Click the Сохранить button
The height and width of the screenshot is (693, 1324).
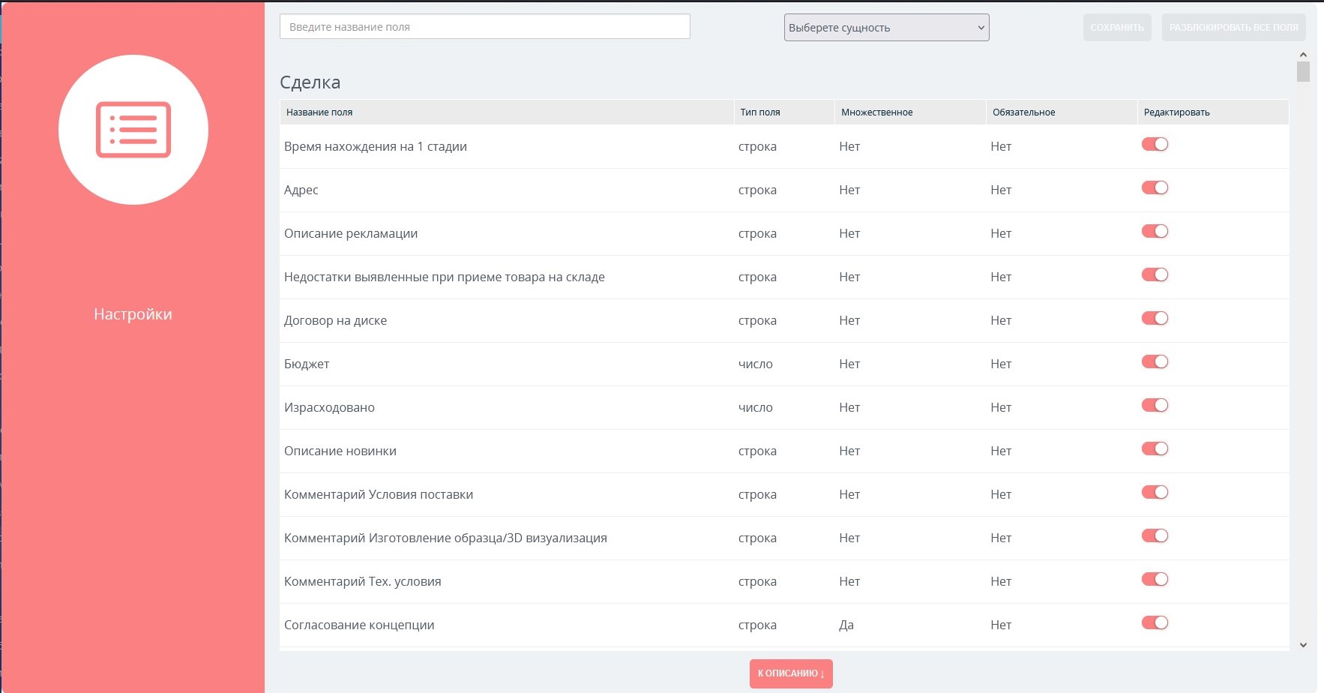click(1116, 28)
